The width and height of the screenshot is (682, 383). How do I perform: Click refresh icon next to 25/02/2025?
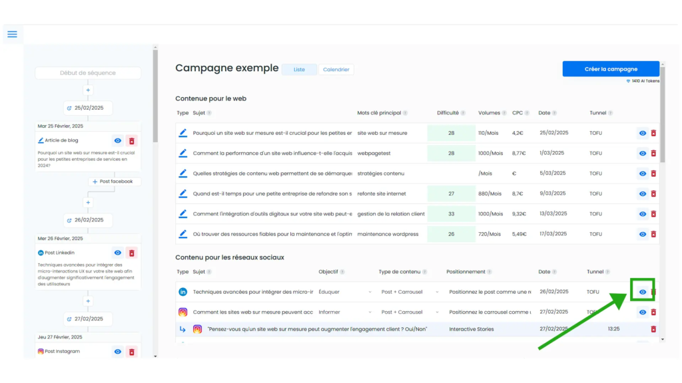(x=69, y=108)
